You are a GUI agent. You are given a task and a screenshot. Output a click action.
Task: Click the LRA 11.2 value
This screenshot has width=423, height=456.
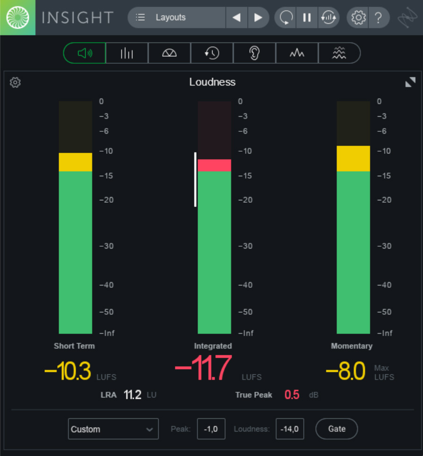point(132,395)
